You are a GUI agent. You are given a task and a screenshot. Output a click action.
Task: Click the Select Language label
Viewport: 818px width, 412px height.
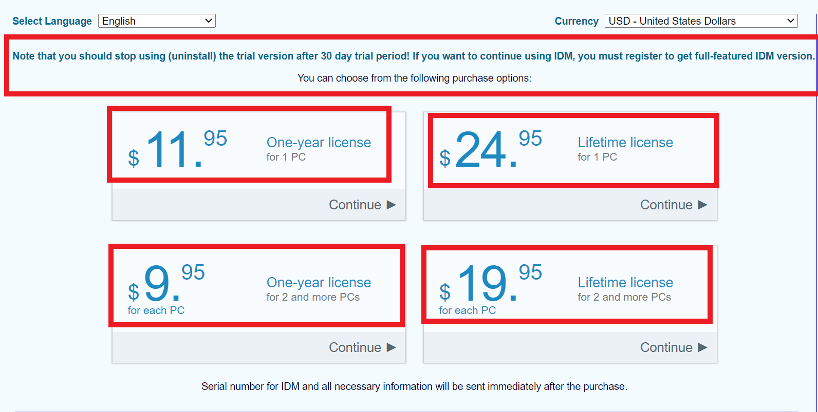pos(52,21)
